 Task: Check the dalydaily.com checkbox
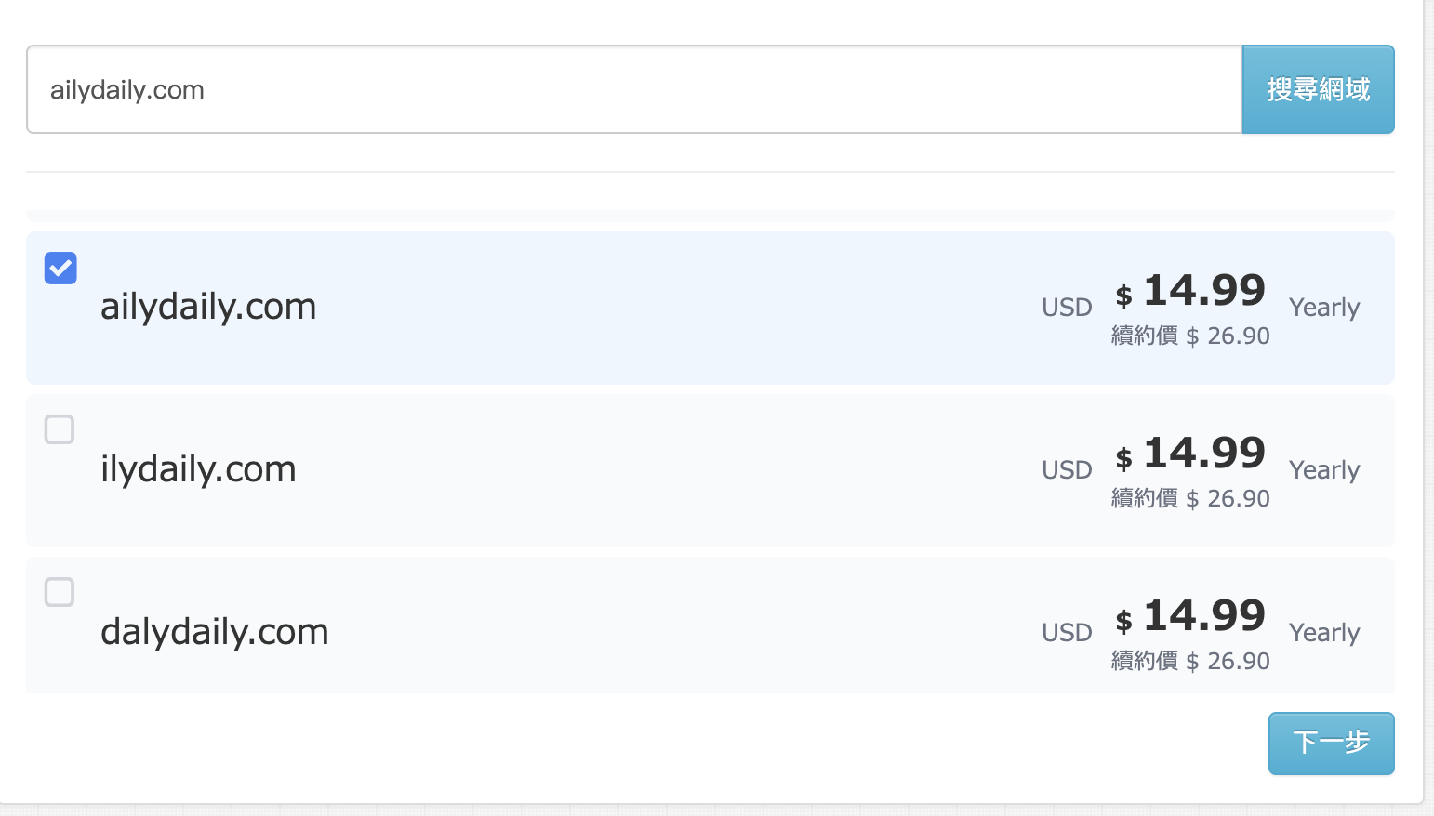pos(60,592)
